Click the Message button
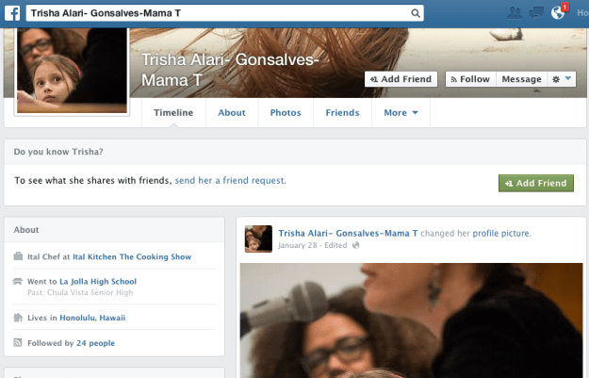The image size is (589, 378). point(521,79)
